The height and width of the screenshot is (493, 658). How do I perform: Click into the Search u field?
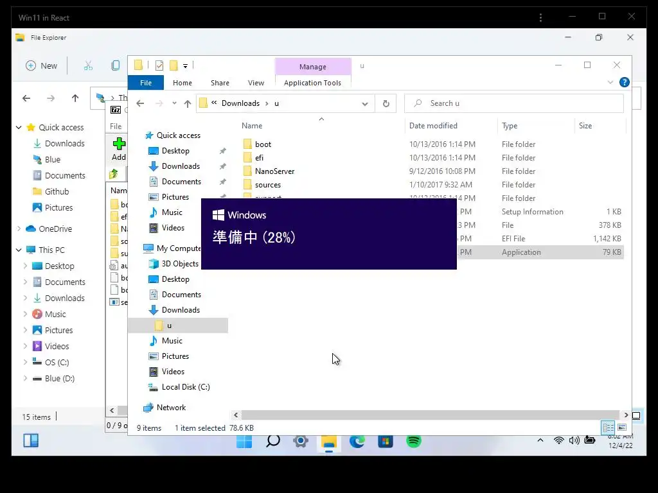pos(513,103)
